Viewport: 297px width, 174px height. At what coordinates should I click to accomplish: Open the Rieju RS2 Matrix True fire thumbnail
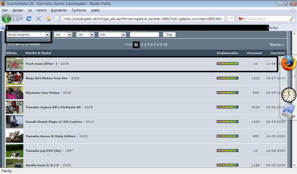(x=15, y=78)
